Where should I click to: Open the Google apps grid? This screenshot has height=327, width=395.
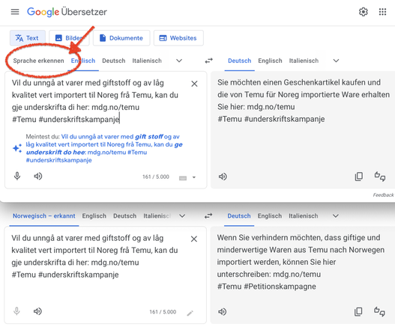click(382, 12)
